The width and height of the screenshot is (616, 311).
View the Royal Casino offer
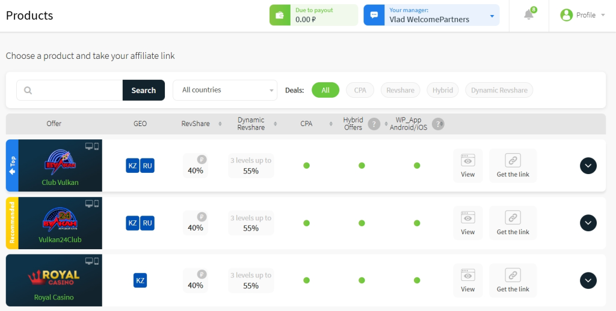468,280
